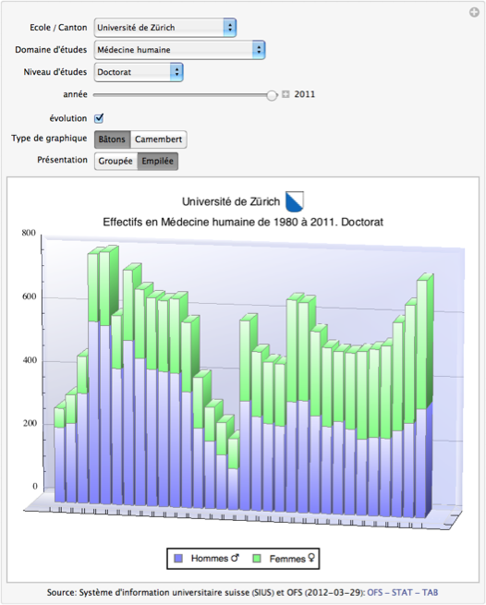Open the Ecole / Canton dropdown
The height and width of the screenshot is (605, 486).
coord(165,28)
